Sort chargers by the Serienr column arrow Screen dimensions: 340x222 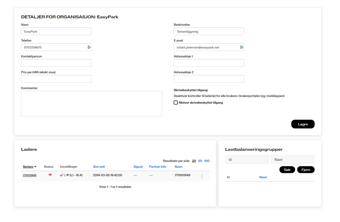[x=36, y=167]
